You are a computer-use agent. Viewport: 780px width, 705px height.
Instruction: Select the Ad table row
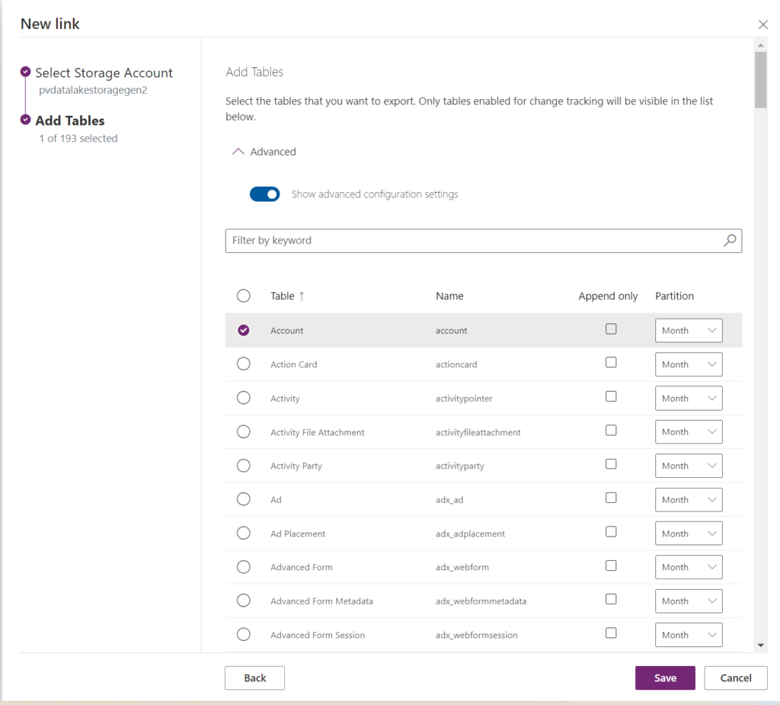tap(243, 499)
